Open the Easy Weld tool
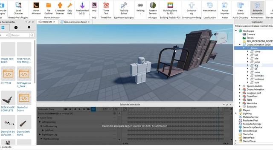Viewport: 273px width, 153px height. coord(70,8)
